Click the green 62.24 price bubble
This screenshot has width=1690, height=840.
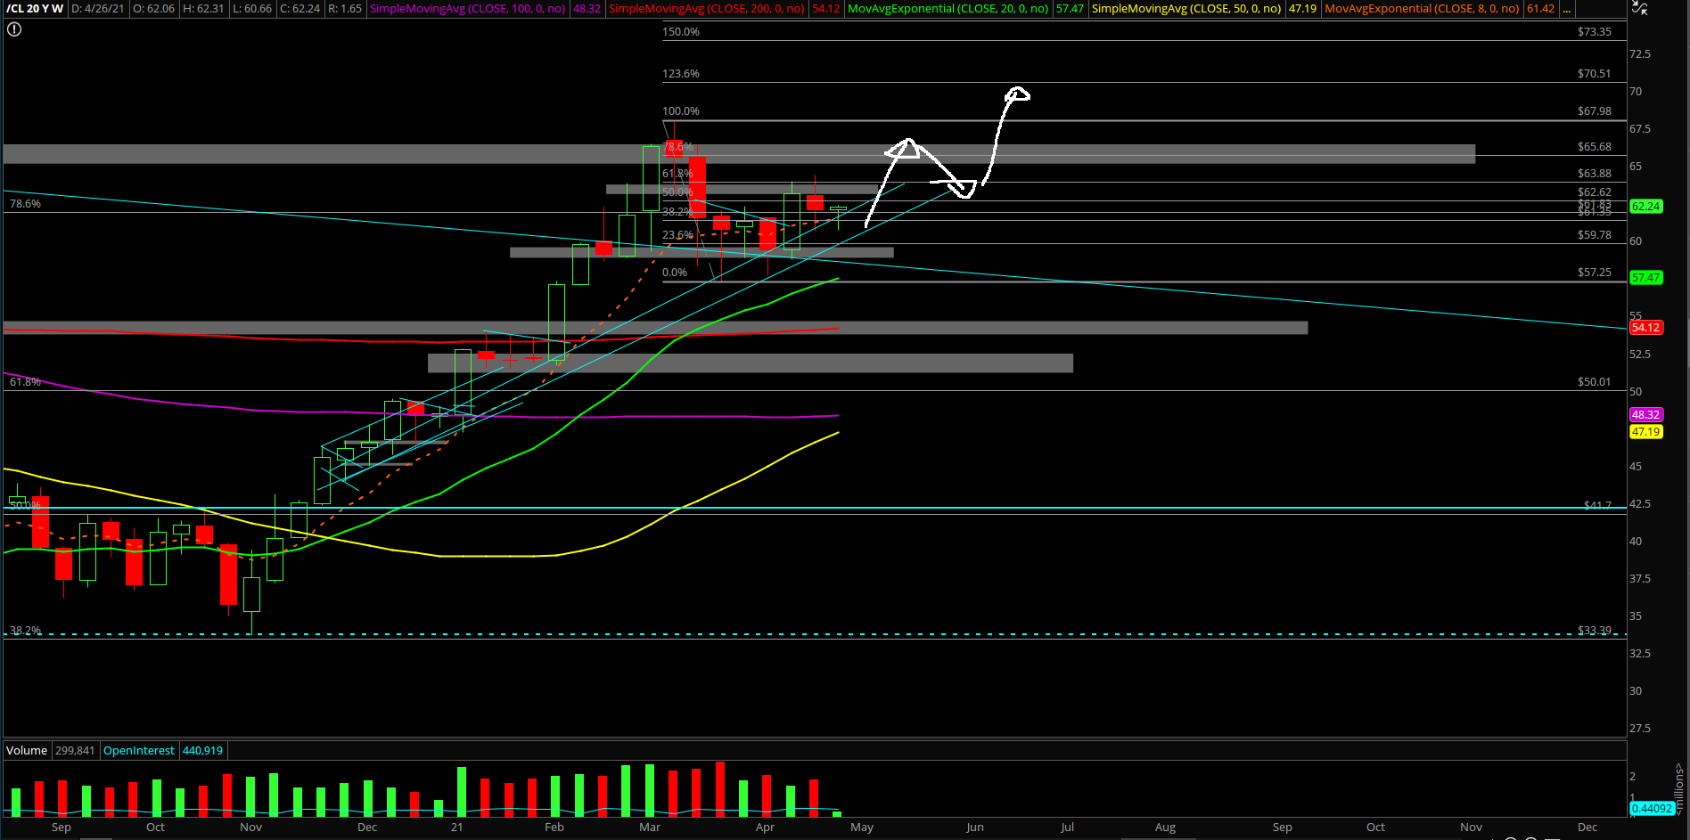click(x=1645, y=206)
